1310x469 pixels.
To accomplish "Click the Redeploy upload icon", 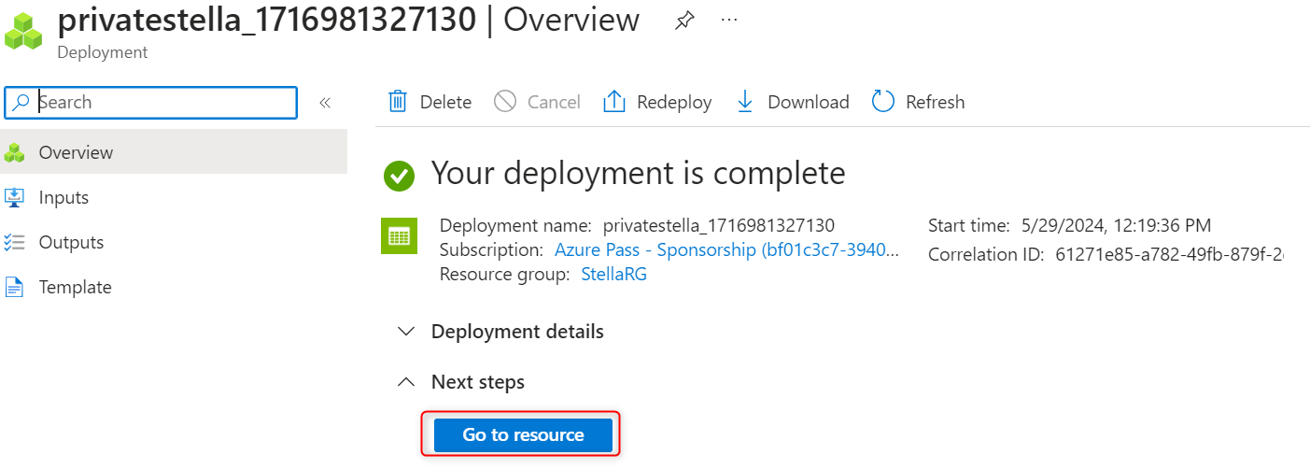I will 613,102.
